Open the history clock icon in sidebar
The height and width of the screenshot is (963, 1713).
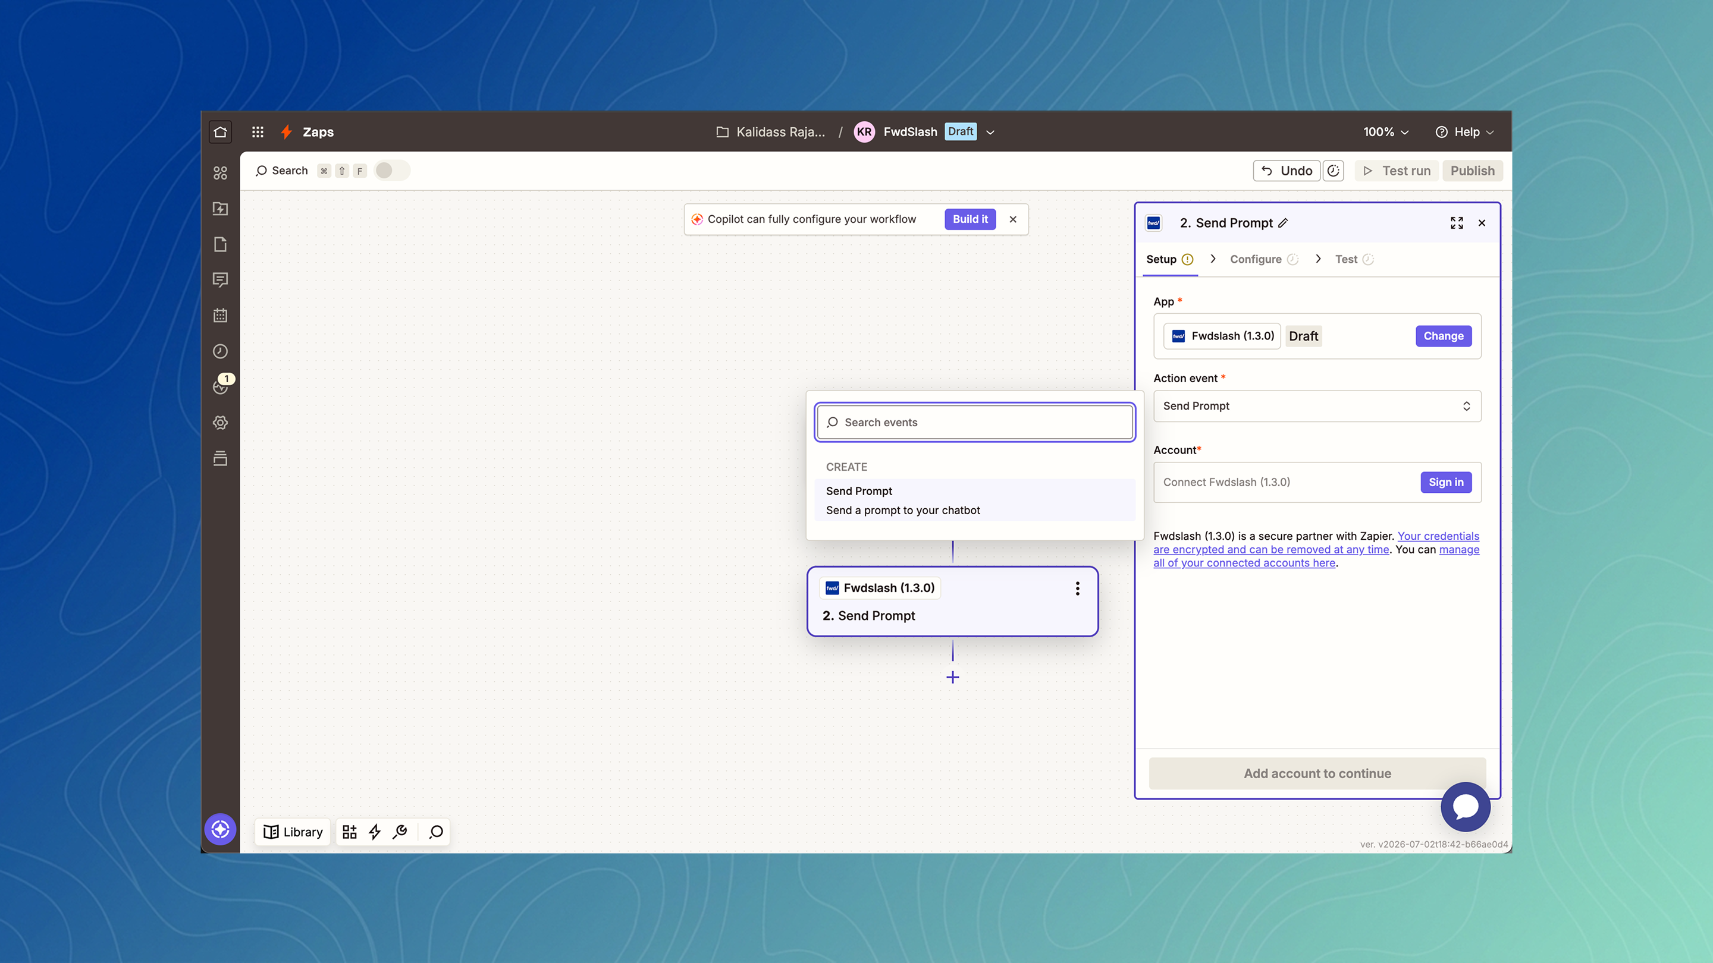[220, 351]
